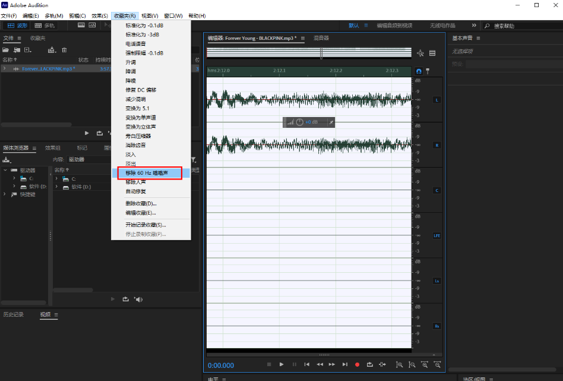Click the red Record button in transport
The image size is (563, 381).
[357, 364]
